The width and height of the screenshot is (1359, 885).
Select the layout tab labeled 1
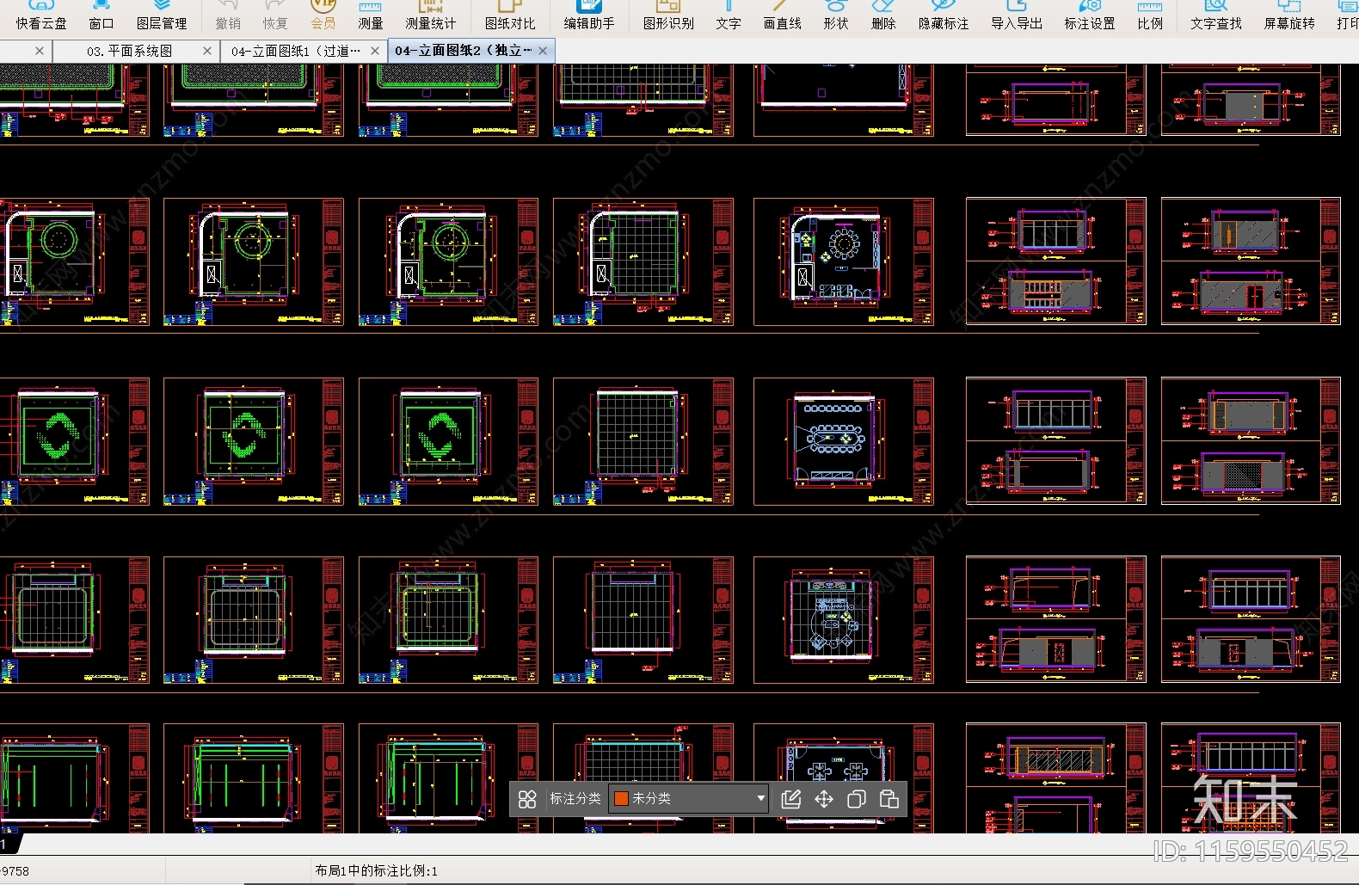(x=9, y=844)
